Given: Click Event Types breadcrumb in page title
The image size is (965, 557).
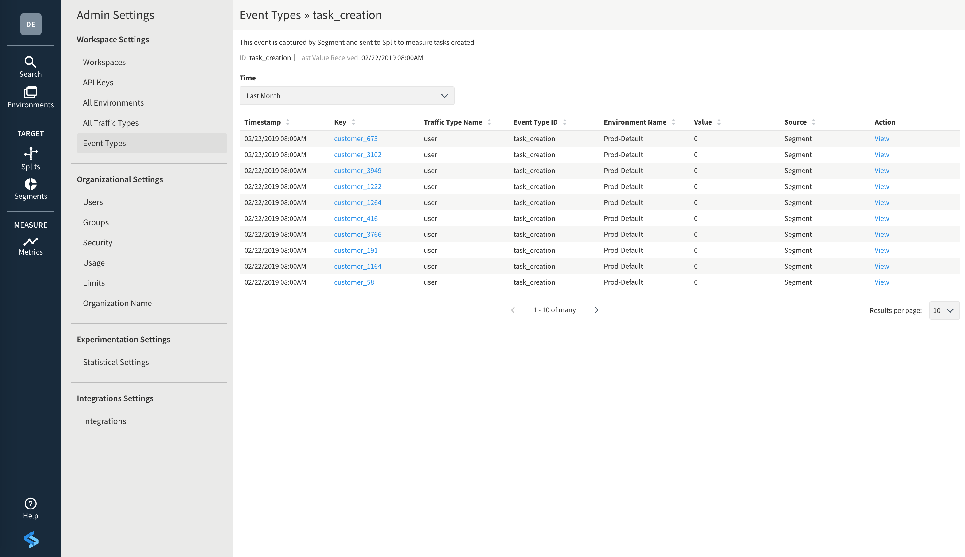Looking at the screenshot, I should pyautogui.click(x=270, y=15).
